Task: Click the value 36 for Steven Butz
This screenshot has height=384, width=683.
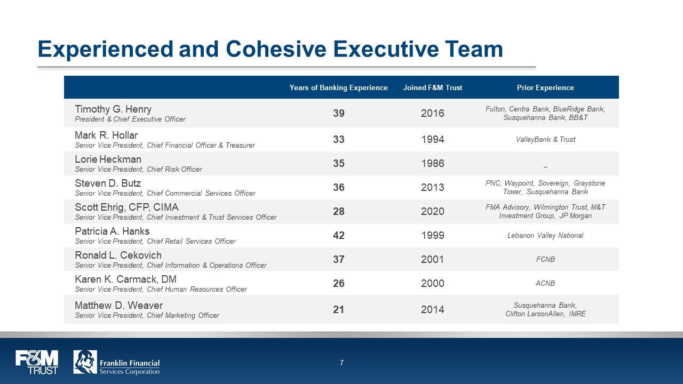Action: pos(338,187)
